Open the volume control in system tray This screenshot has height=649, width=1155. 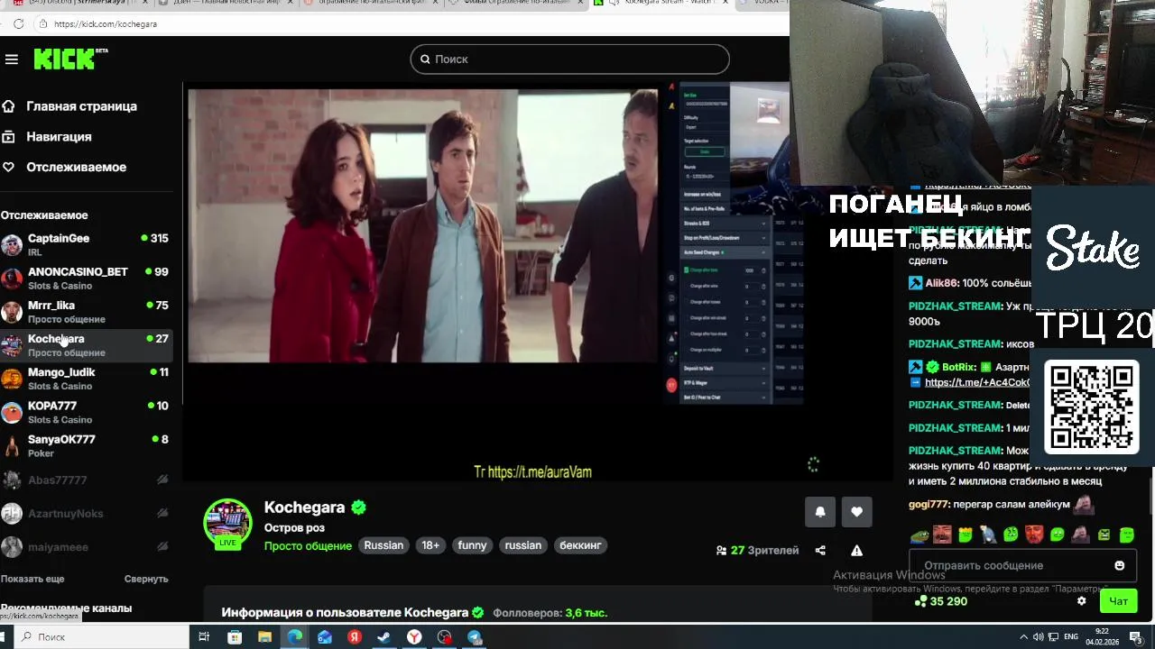[x=1039, y=637]
